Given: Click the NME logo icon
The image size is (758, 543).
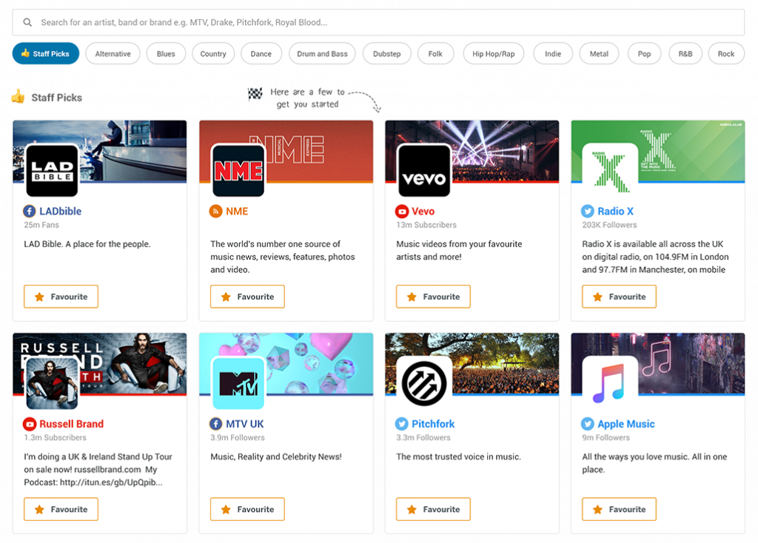Looking at the screenshot, I should [238, 170].
